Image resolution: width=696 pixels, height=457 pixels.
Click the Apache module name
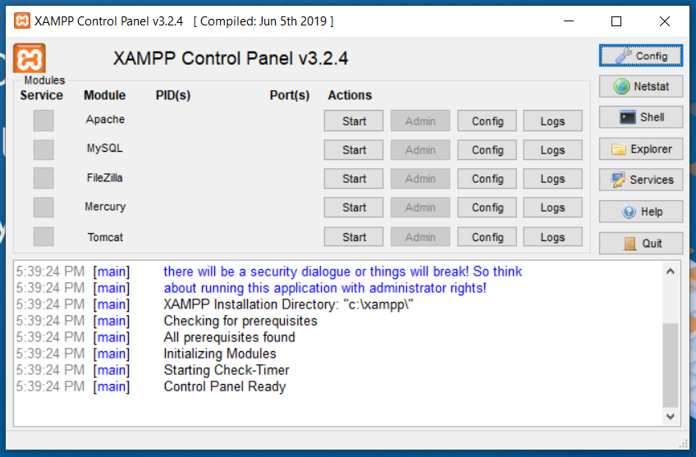[x=105, y=119]
